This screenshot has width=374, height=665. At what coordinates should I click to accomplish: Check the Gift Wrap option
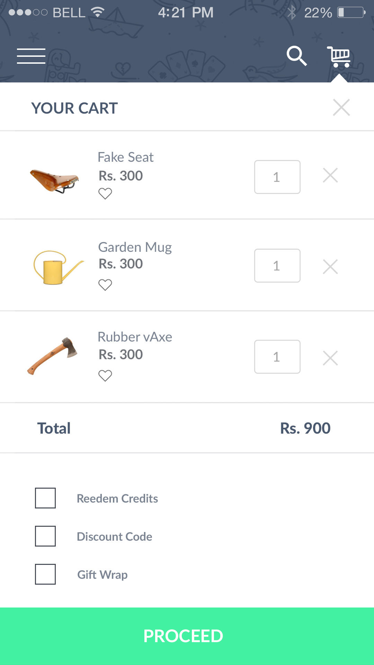[45, 574]
